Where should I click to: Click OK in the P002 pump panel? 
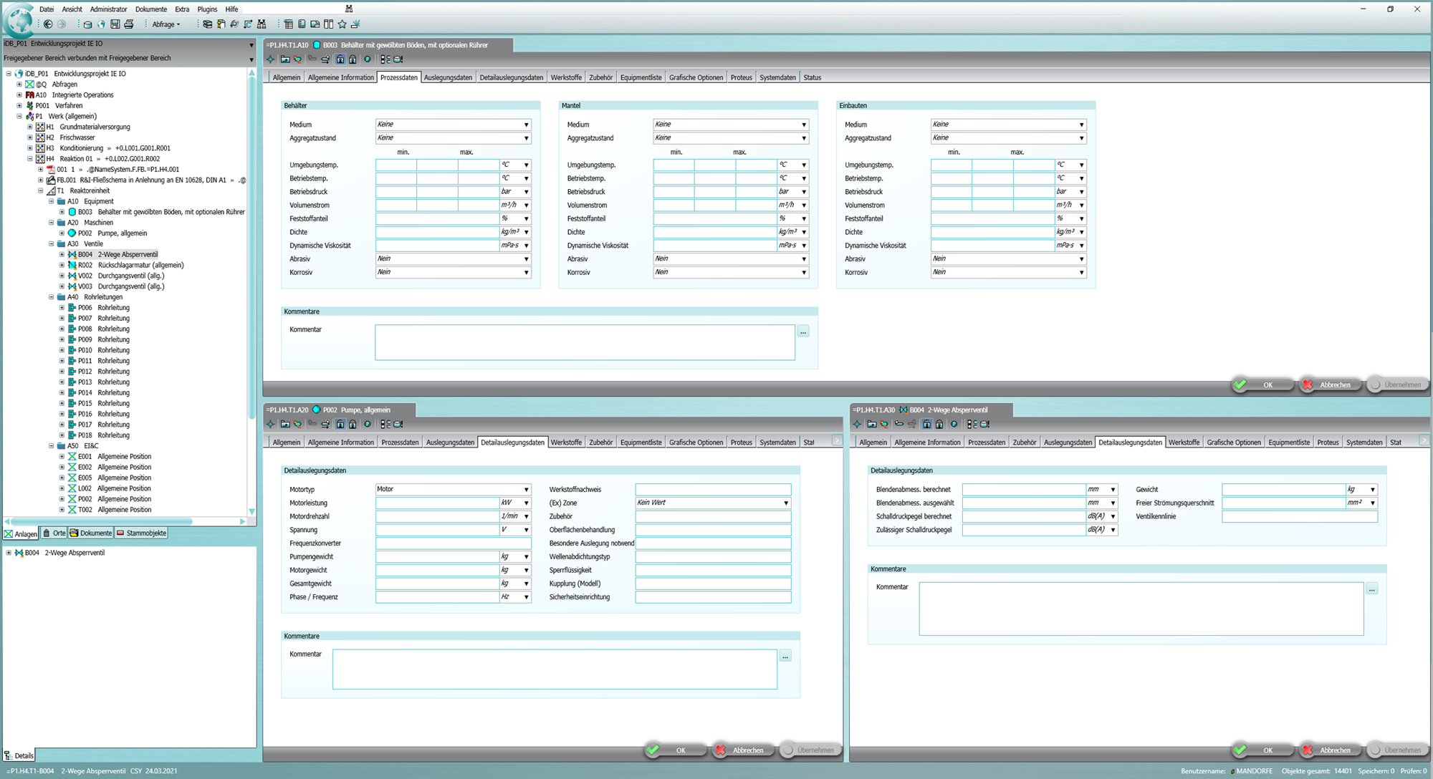[x=673, y=750]
